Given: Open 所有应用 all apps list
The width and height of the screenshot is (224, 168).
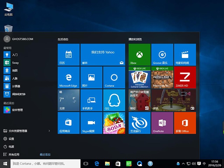Looking at the screenshot, I should click(x=14, y=154).
